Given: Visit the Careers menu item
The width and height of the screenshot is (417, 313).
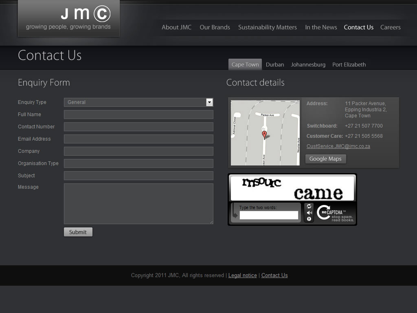Looking at the screenshot, I should coord(390,27).
